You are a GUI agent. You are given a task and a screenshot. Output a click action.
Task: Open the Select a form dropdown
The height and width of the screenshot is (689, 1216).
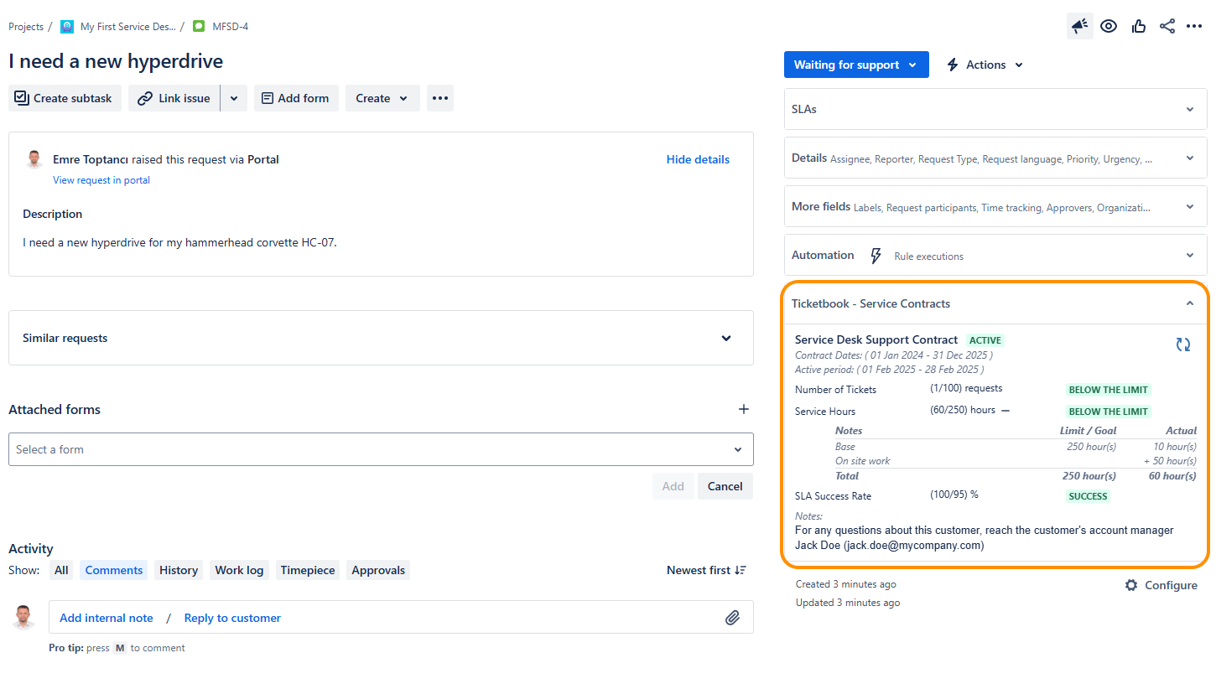tap(381, 449)
